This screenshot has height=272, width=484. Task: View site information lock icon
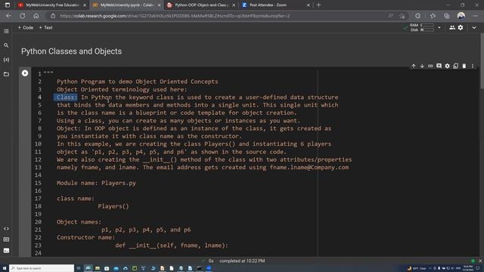coord(53,16)
